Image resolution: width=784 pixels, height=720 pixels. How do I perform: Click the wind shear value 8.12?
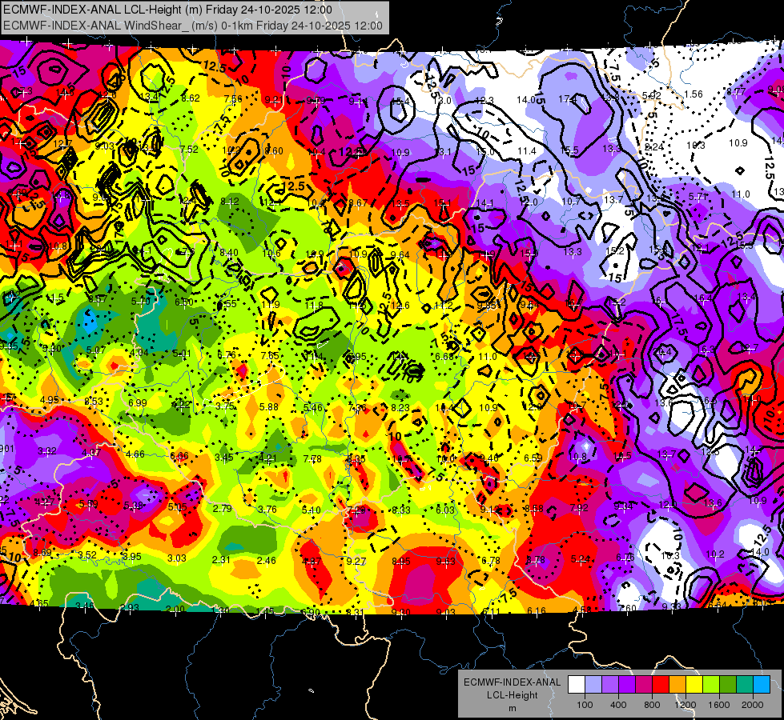230,202
